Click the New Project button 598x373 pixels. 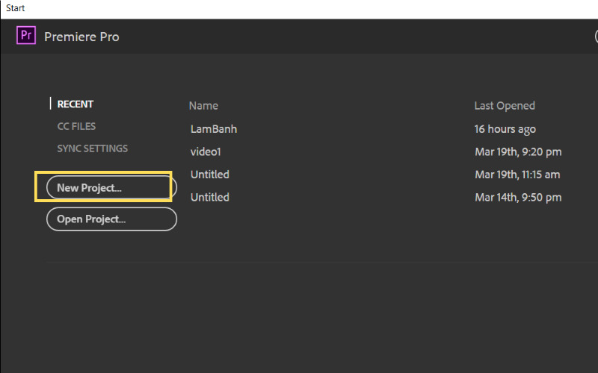(x=111, y=188)
